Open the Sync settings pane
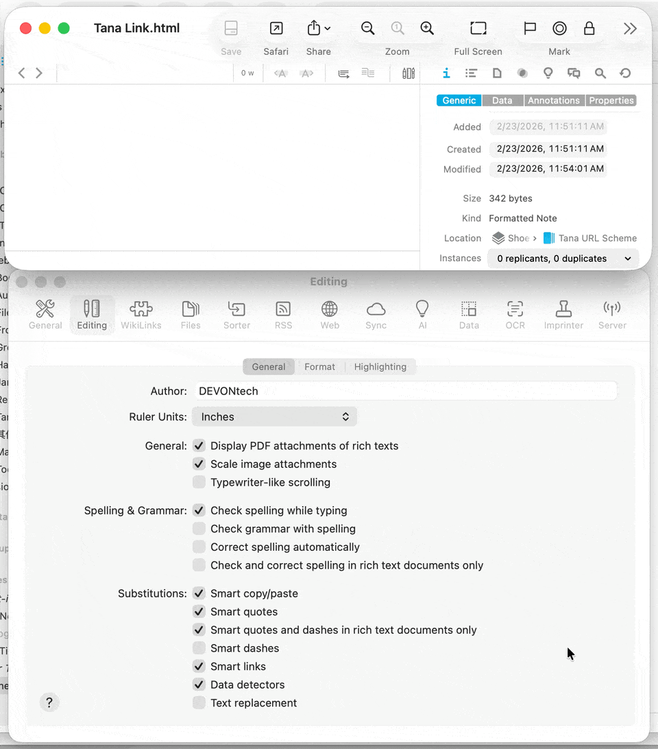The height and width of the screenshot is (749, 658). point(376,315)
